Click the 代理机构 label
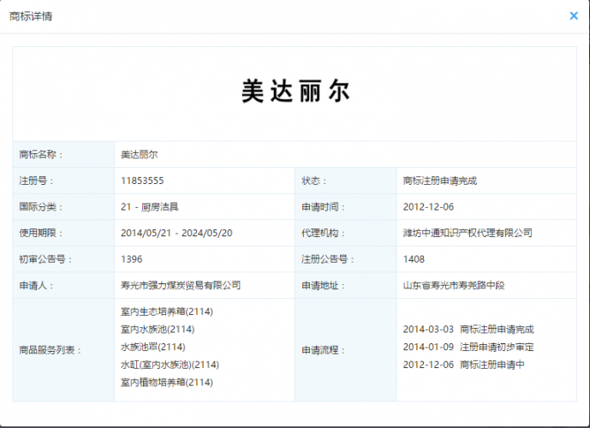This screenshot has height=428, width=590. click(x=323, y=233)
